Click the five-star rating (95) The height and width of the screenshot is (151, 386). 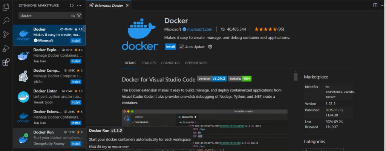coord(269,29)
